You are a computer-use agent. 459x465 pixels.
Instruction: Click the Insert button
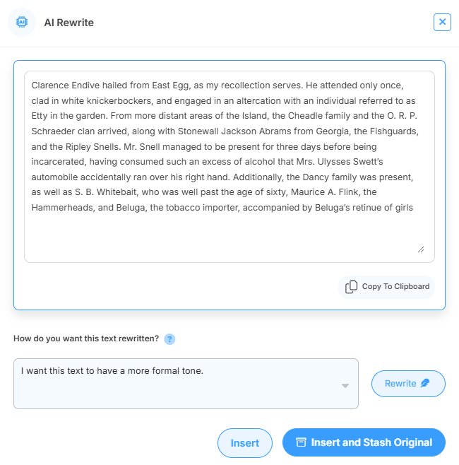pyautogui.click(x=245, y=443)
